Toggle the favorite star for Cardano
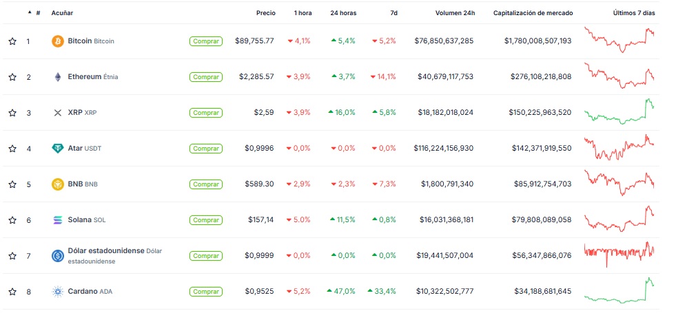This screenshot has height=313, width=687. [12, 292]
